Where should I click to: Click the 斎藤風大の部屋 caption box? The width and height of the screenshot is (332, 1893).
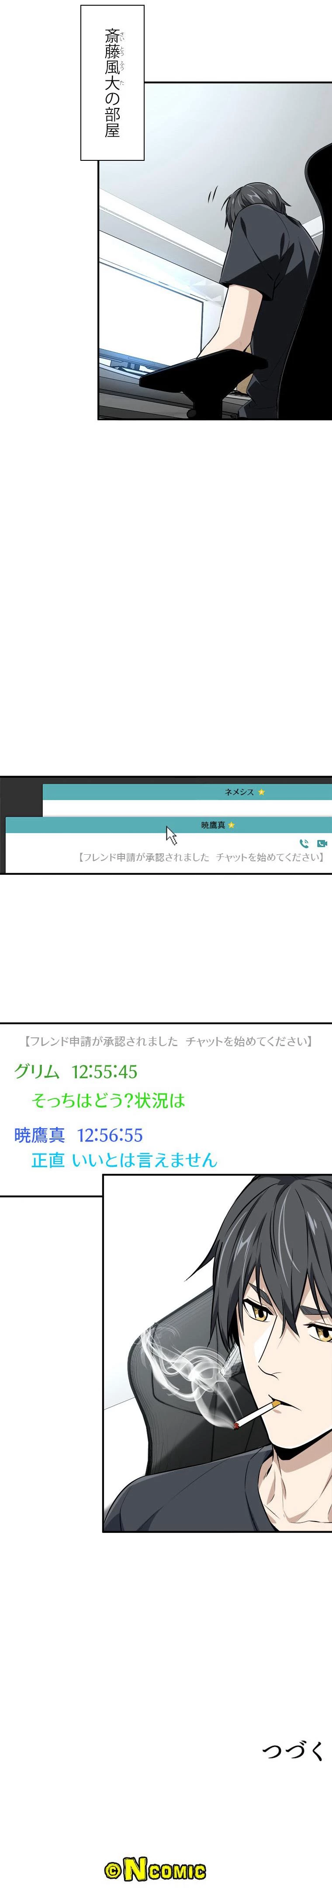pos(112,82)
